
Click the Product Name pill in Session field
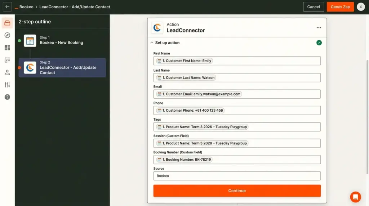tap(202, 143)
